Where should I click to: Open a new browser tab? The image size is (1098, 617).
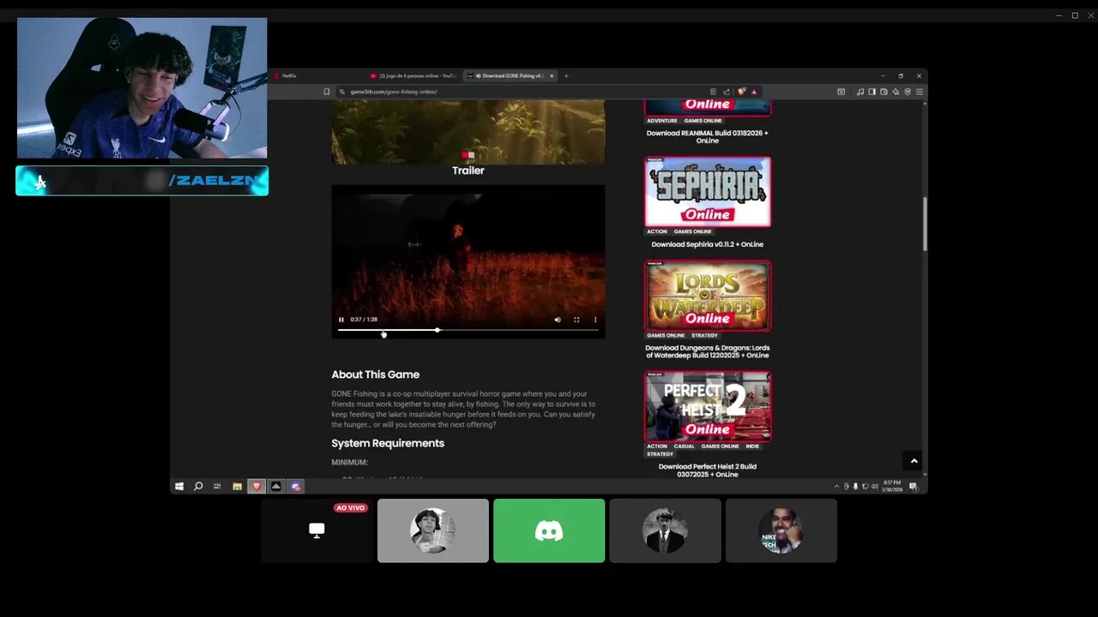tap(566, 75)
